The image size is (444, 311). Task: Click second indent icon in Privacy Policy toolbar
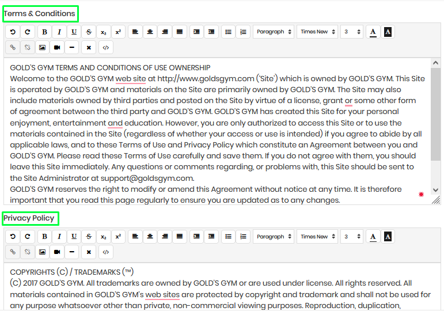point(211,237)
